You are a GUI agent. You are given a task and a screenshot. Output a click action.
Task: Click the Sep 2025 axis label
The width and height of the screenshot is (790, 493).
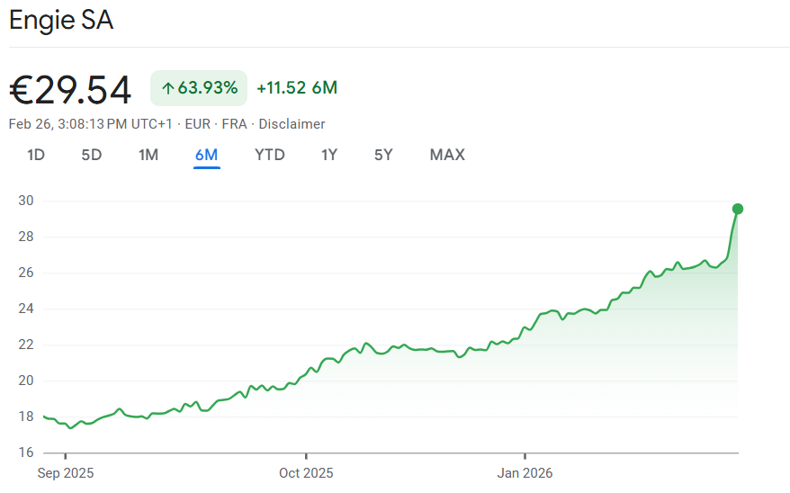(x=66, y=473)
